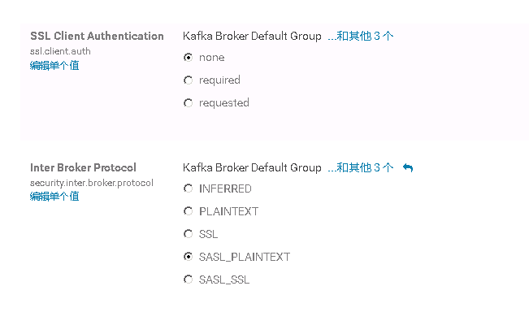Select the PLAINTEXT protocol option
Image resolution: width=529 pixels, height=325 pixels.
[189, 212]
